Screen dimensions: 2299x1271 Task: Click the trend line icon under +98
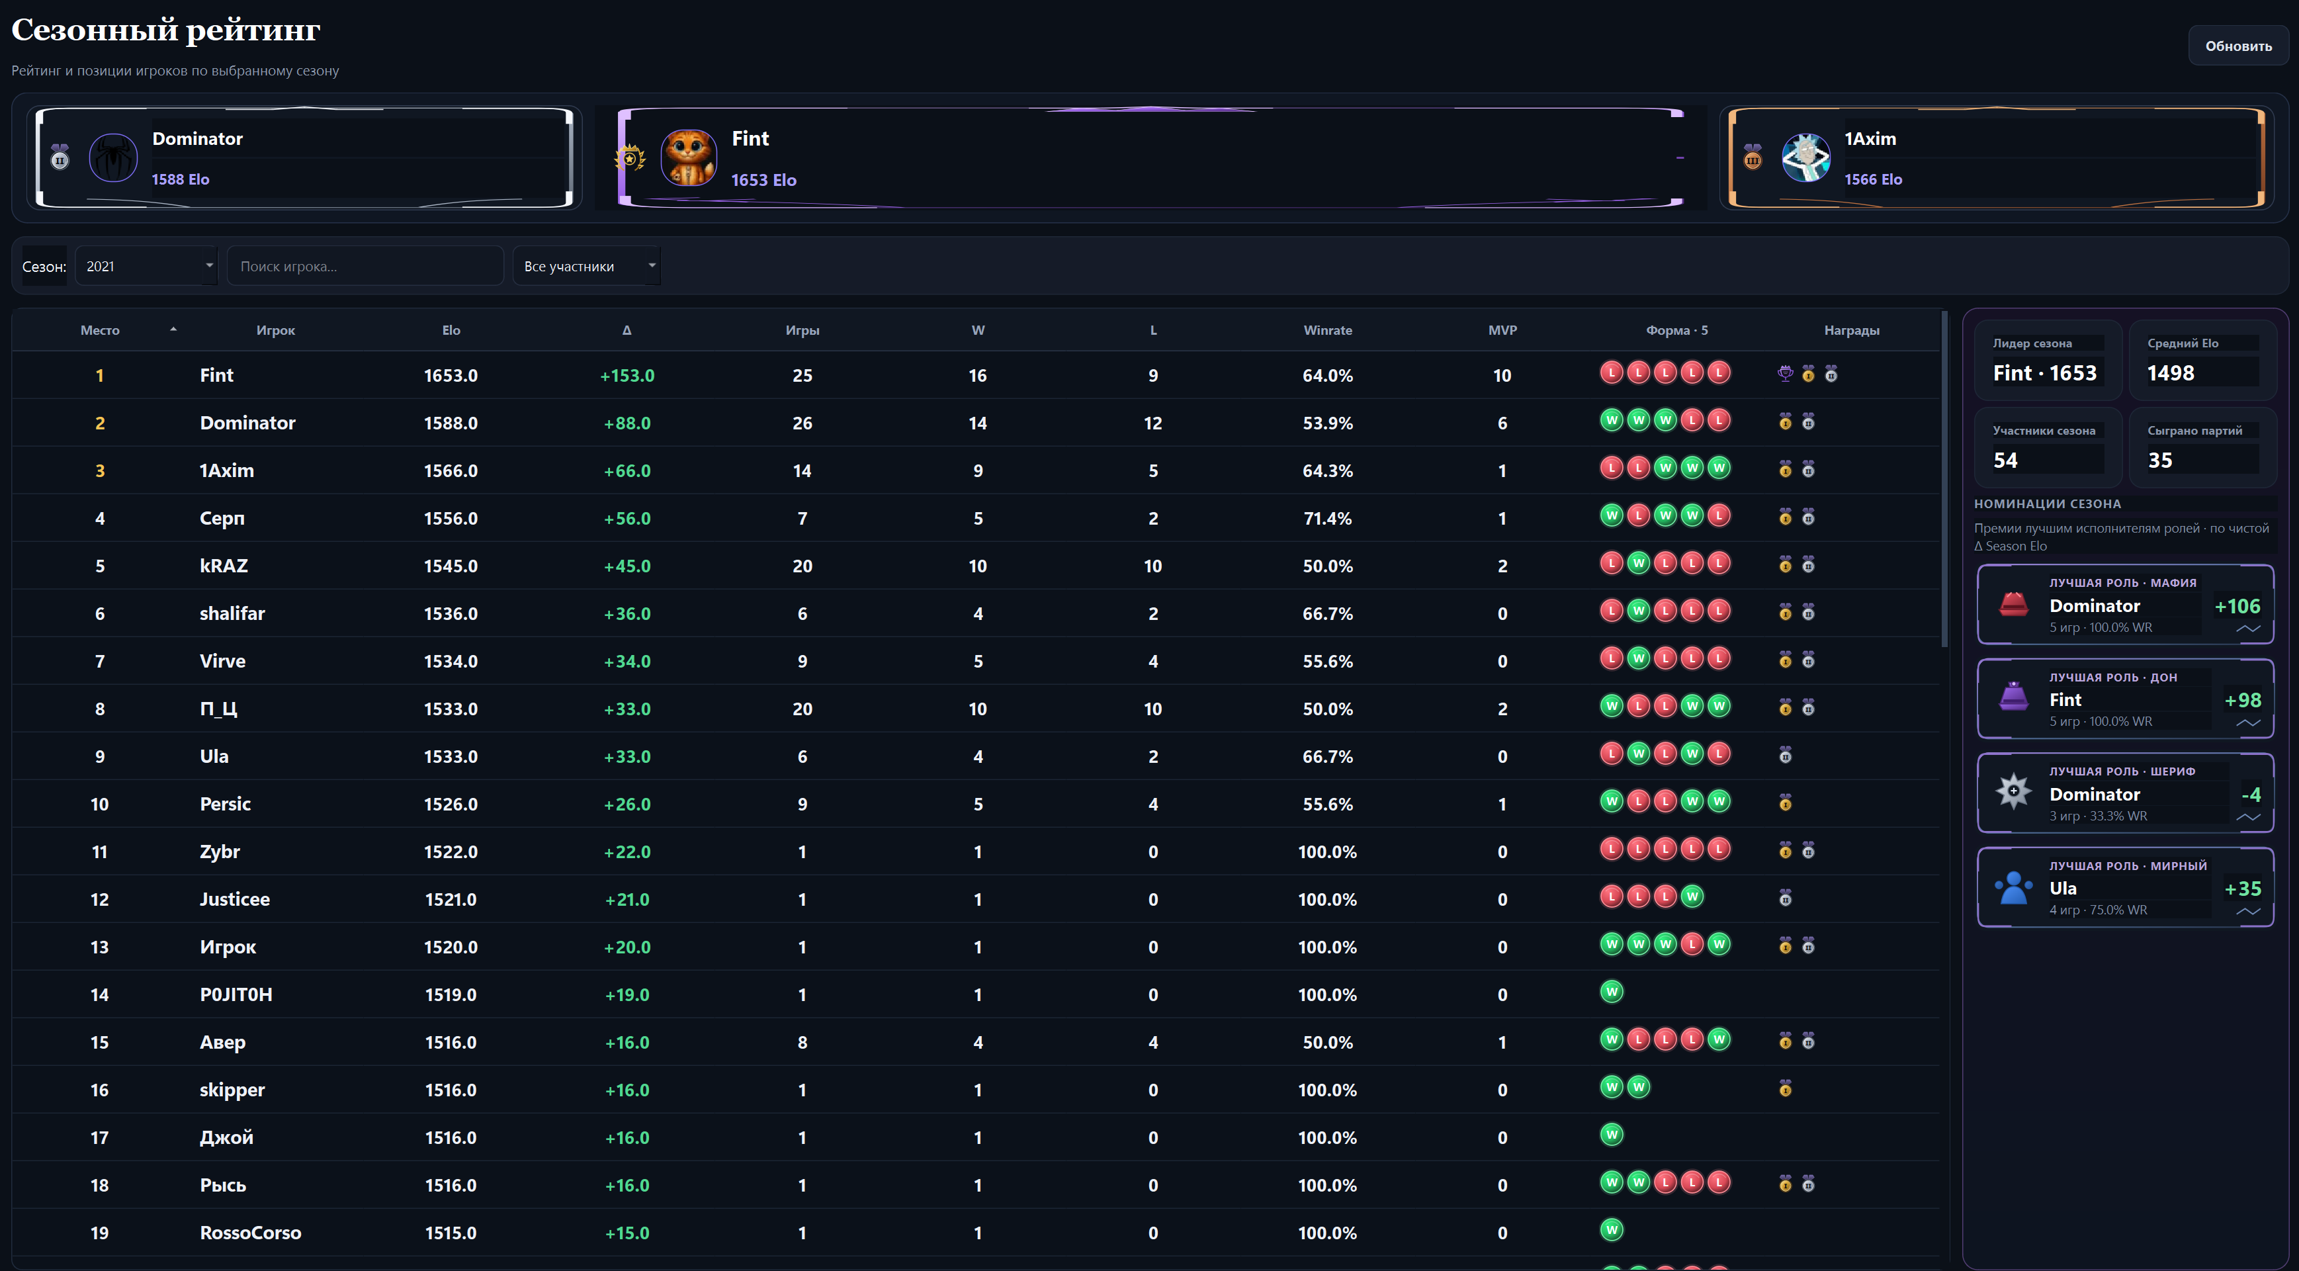(x=2248, y=723)
